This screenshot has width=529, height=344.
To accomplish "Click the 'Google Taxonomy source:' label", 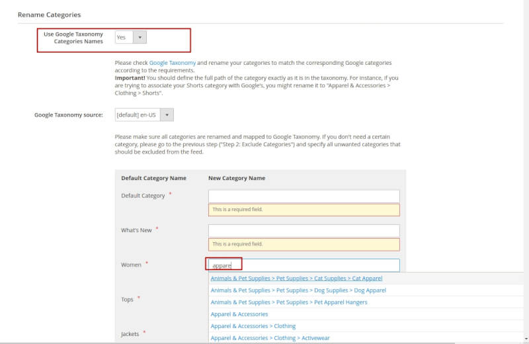I will point(69,115).
